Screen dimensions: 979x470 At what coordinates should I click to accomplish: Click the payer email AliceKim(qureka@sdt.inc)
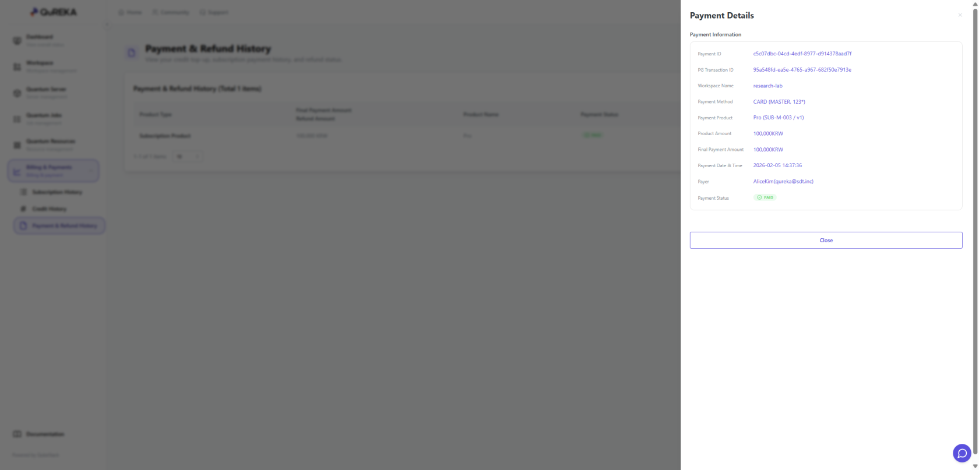click(x=783, y=182)
